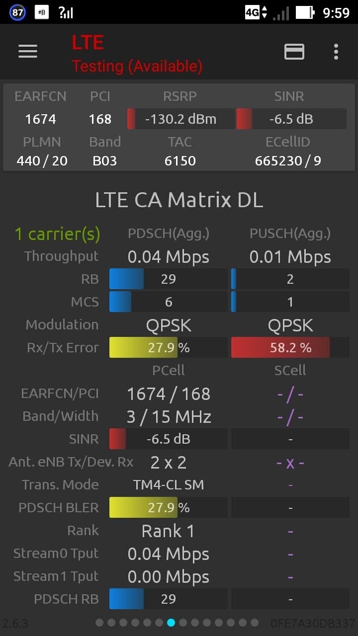Select the highlighted active page dot
The image size is (358, 636).
pyautogui.click(x=171, y=623)
